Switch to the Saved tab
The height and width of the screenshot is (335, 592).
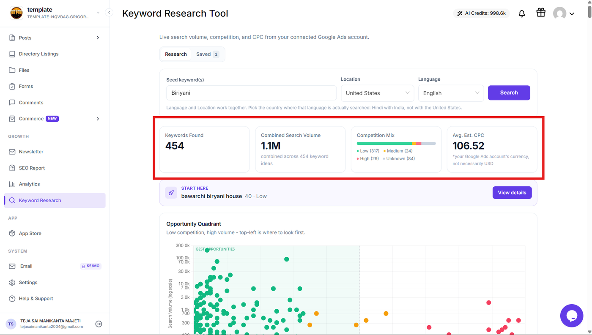[x=207, y=54]
